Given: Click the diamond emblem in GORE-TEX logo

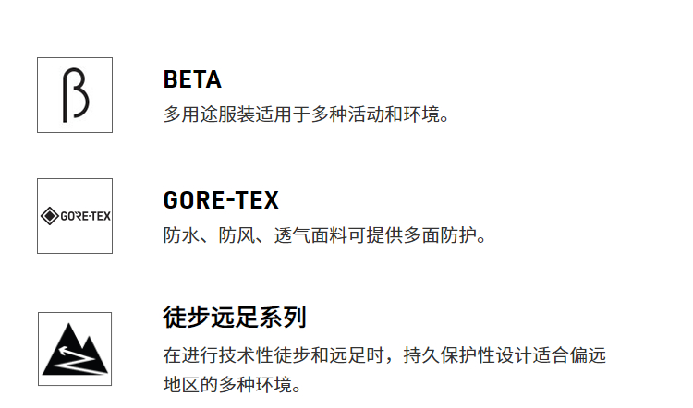Looking at the screenshot, I should [49, 217].
